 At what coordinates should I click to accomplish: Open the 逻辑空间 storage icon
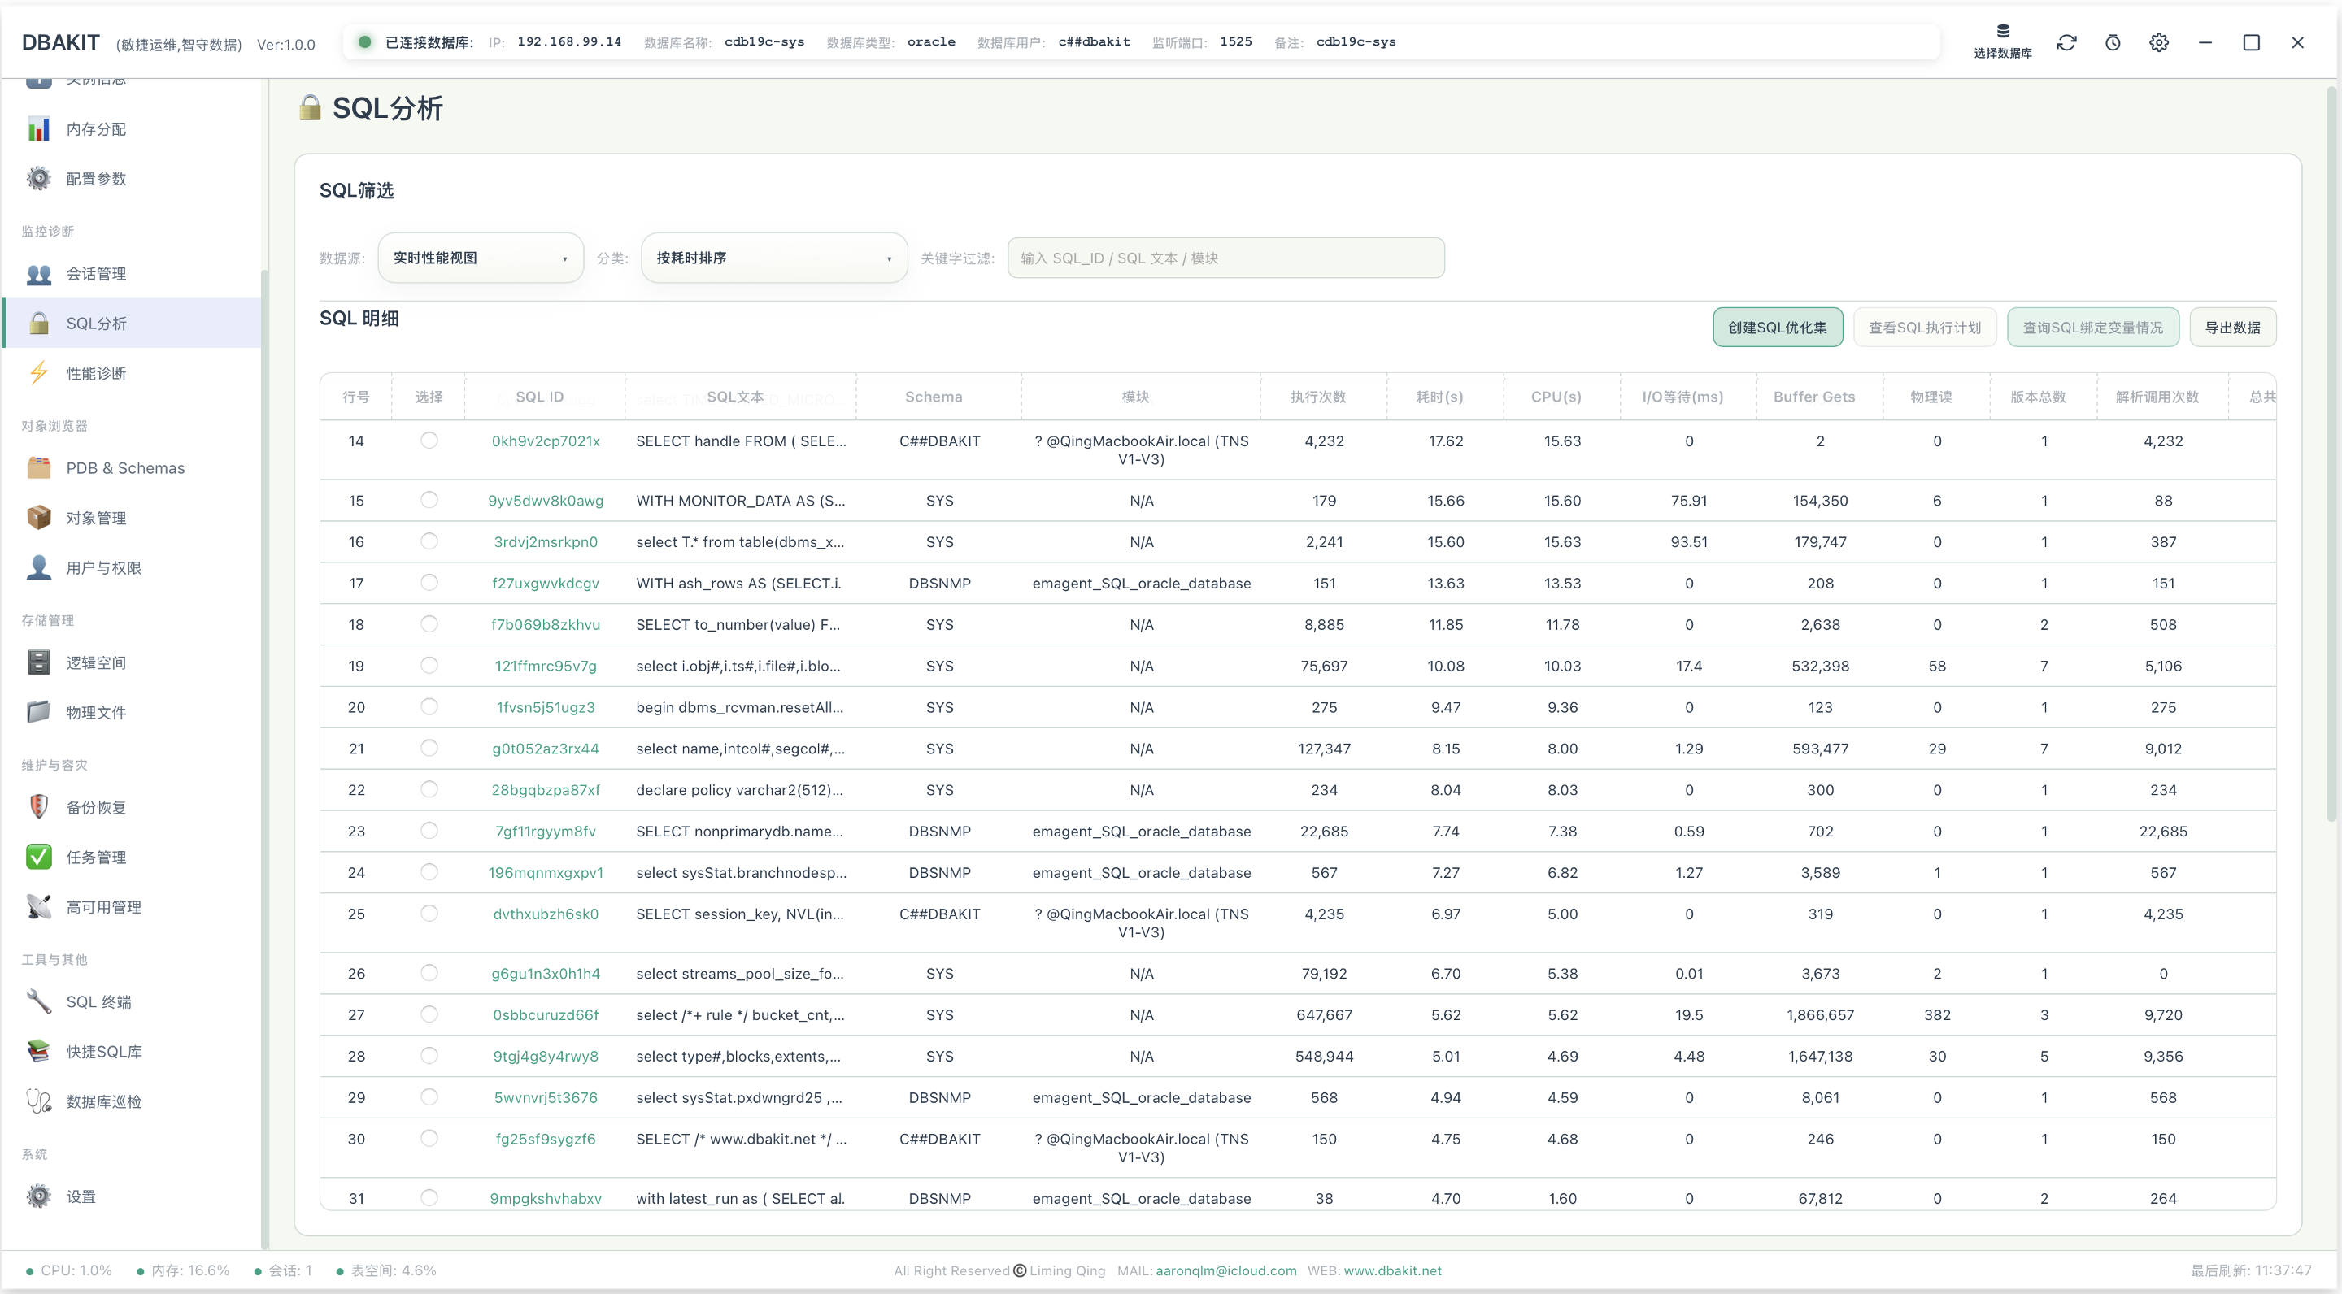38,662
